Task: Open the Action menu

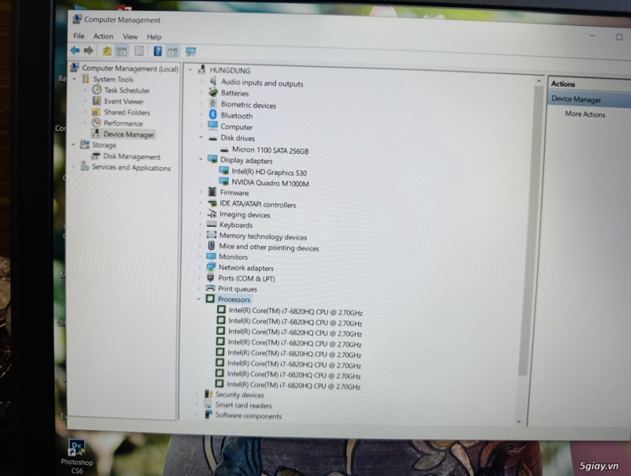Action: [x=103, y=36]
